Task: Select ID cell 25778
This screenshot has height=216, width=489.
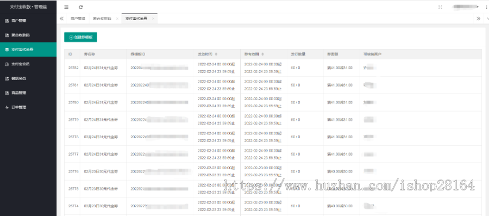Action: click(x=73, y=137)
